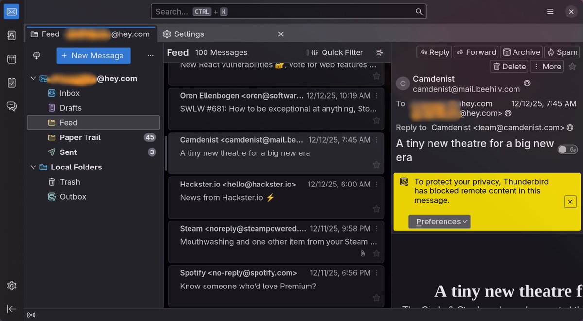Open more options for Oren Ellenbogen message
This screenshot has width=583, height=321.
[x=377, y=96]
